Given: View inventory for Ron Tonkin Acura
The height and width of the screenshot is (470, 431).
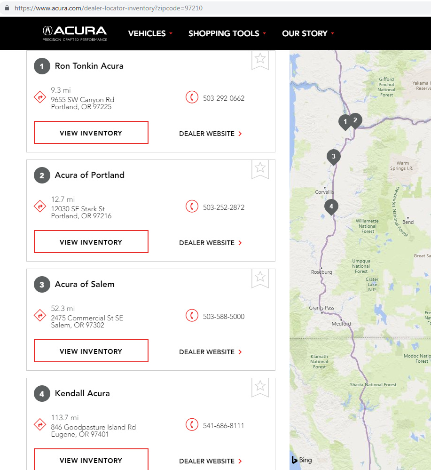Looking at the screenshot, I should (91, 133).
